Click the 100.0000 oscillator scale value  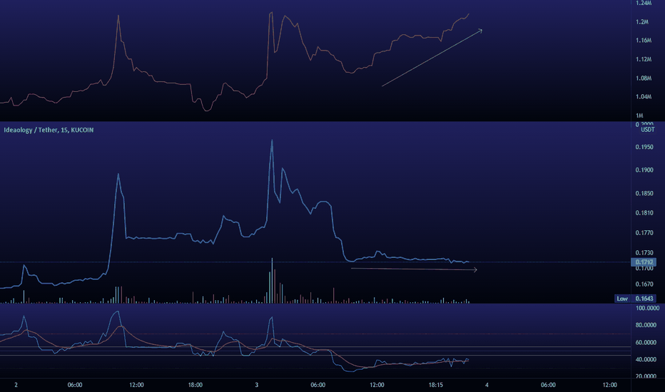tap(646, 308)
